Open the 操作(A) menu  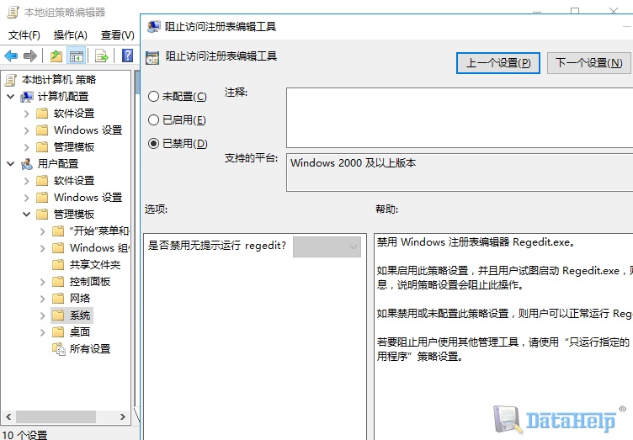click(x=70, y=35)
